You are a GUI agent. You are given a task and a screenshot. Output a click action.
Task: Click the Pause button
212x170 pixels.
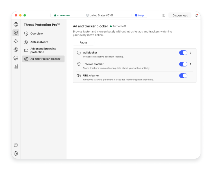pos(83,42)
